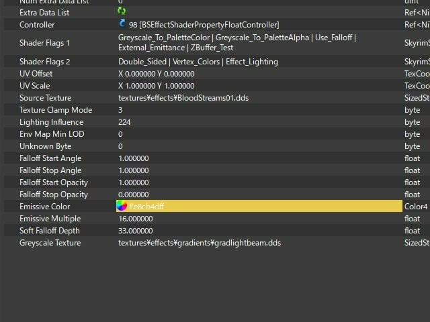Screen dimensions: 430x322
Task: Select the Shader Flags 2 label
Action: [x=45, y=62]
